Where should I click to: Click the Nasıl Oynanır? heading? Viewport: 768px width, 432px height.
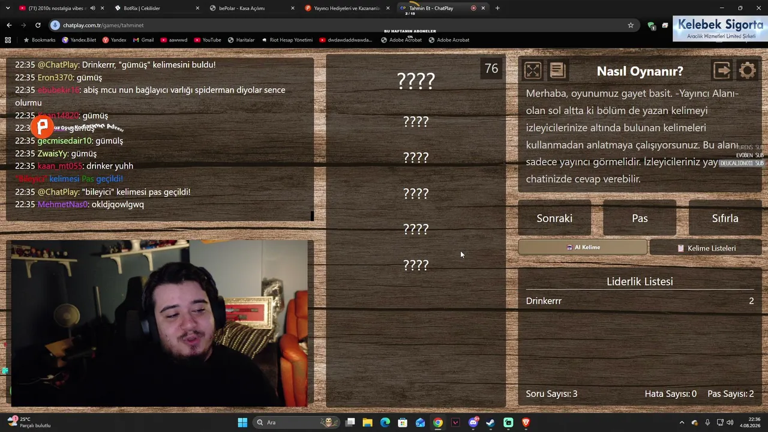(x=640, y=71)
